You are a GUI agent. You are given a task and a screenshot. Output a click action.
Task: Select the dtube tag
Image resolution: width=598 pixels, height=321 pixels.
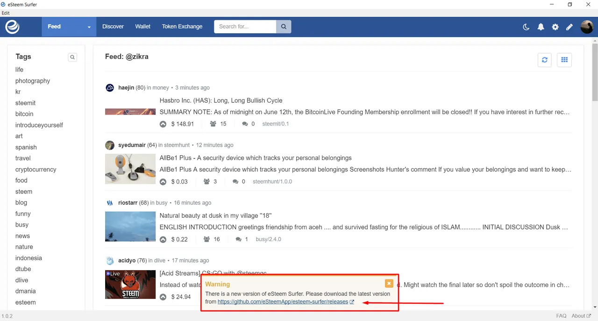23,269
